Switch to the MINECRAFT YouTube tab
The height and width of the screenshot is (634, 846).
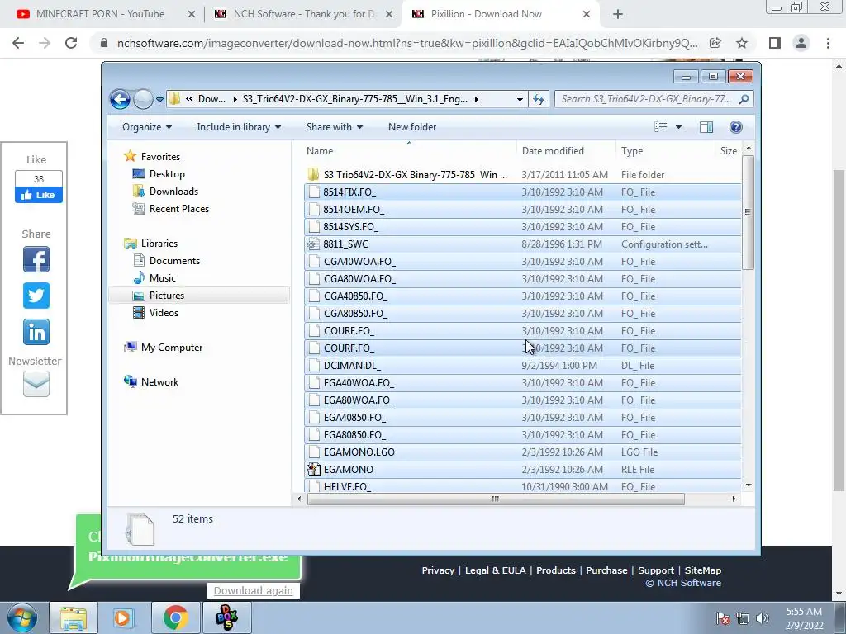[x=100, y=14]
